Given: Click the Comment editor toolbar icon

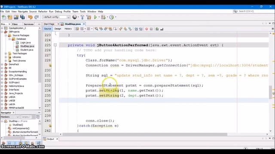Looking at the screenshot, I should 157,29.
